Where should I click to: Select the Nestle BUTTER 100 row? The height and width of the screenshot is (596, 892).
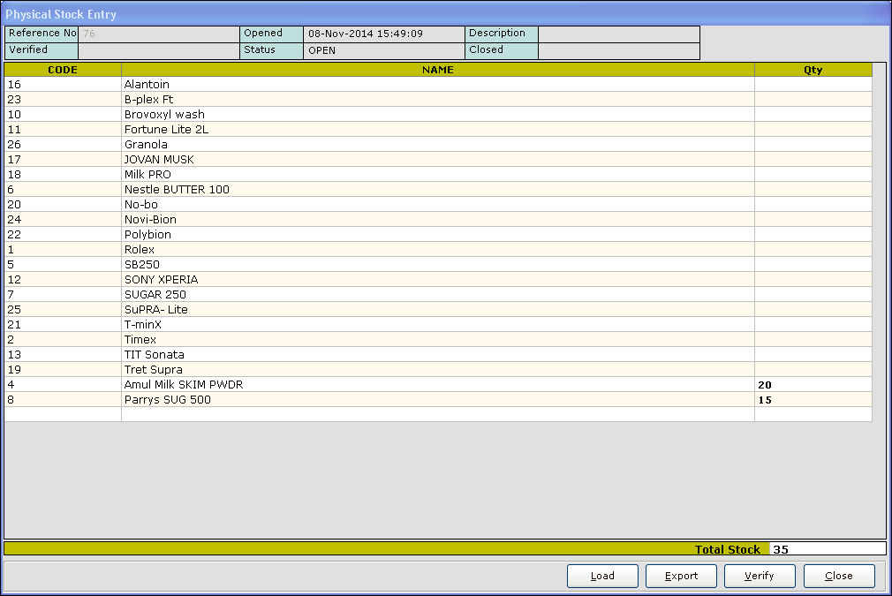pyautogui.click(x=438, y=189)
